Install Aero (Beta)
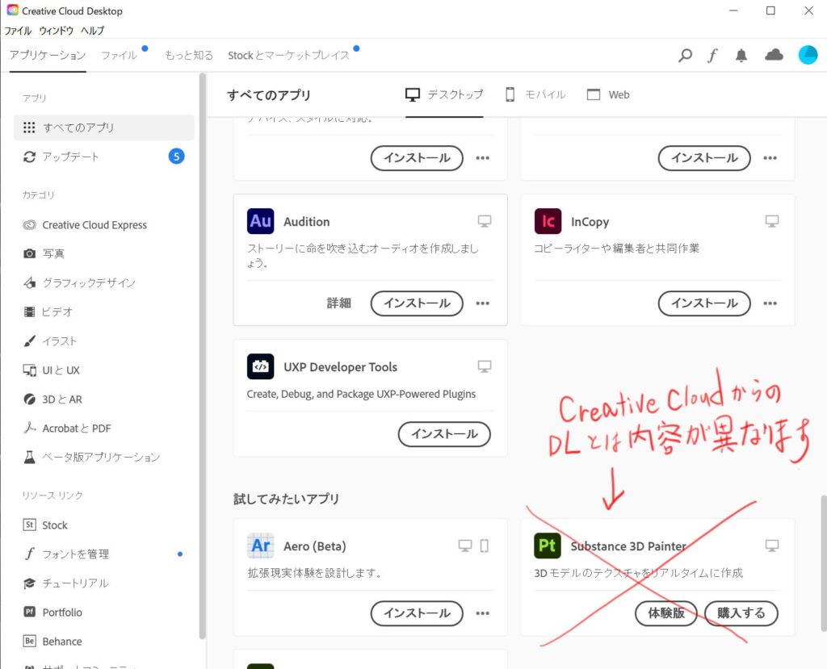This screenshot has height=669, width=827. coord(417,613)
